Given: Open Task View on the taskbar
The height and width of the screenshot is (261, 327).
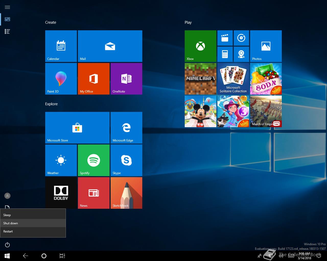Looking at the screenshot, I should (x=62, y=256).
